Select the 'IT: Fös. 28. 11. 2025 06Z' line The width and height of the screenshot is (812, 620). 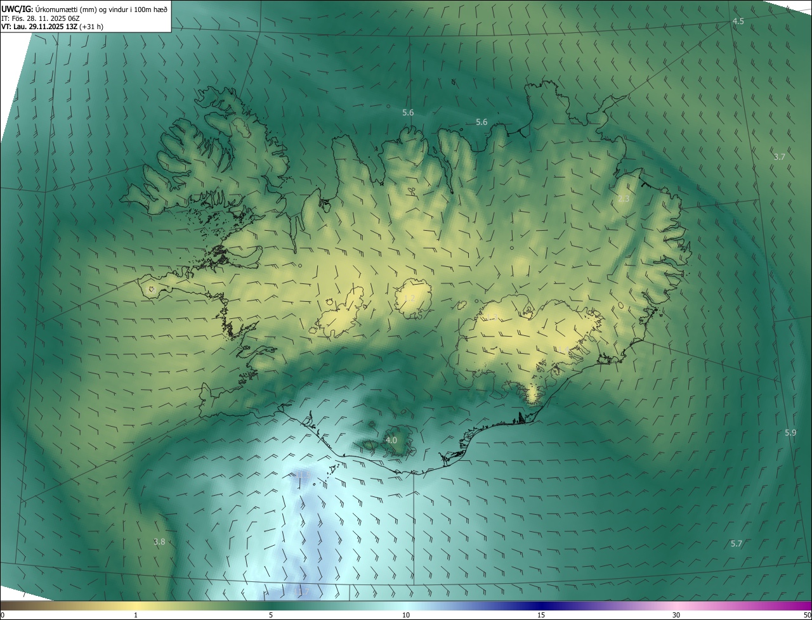click(40, 18)
